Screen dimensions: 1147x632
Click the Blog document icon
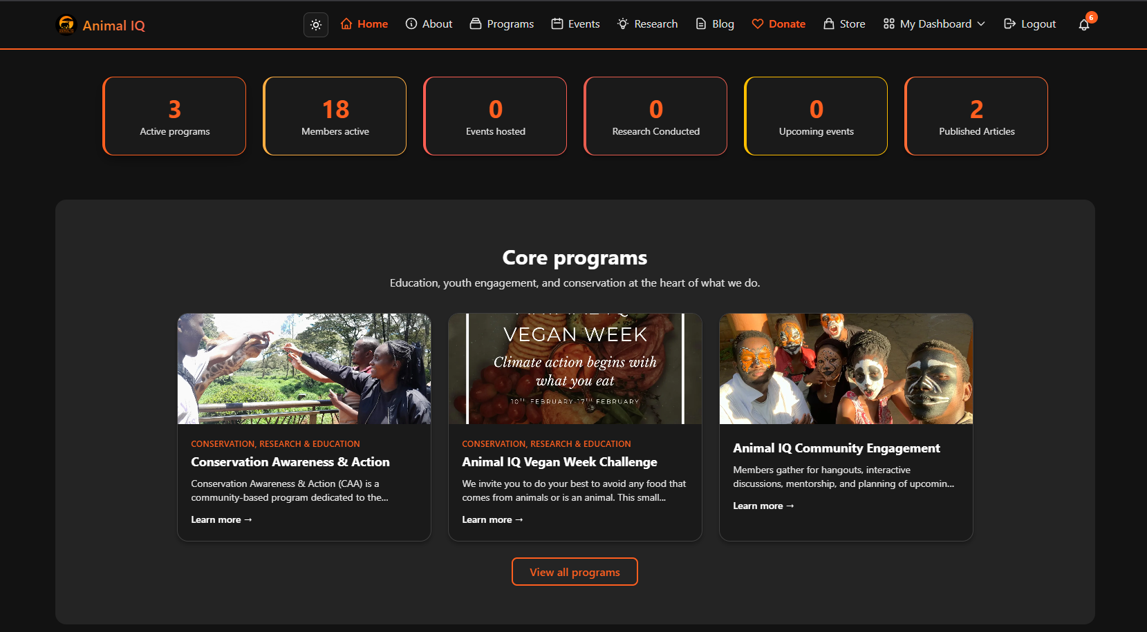coord(701,23)
